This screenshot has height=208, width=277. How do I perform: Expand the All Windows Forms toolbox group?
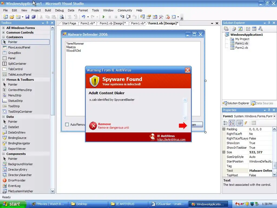coord(3,28)
